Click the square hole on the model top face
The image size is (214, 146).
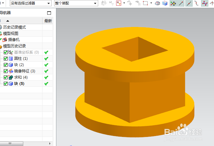(135, 49)
